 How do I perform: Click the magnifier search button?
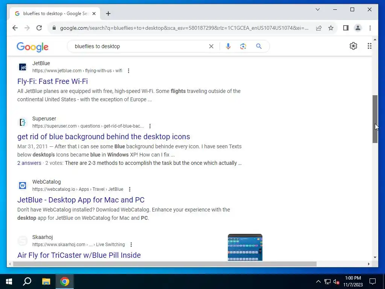(259, 46)
